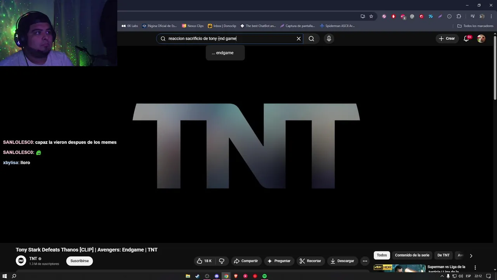This screenshot has height=280, width=497.
Task: Open the Nexus Clips bookmark
Action: click(193, 26)
